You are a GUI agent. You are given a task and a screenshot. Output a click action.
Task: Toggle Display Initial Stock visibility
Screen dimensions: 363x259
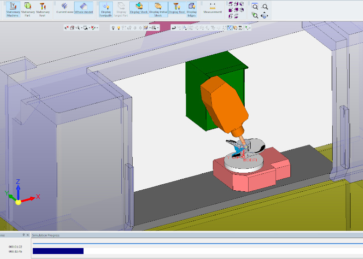point(158,9)
